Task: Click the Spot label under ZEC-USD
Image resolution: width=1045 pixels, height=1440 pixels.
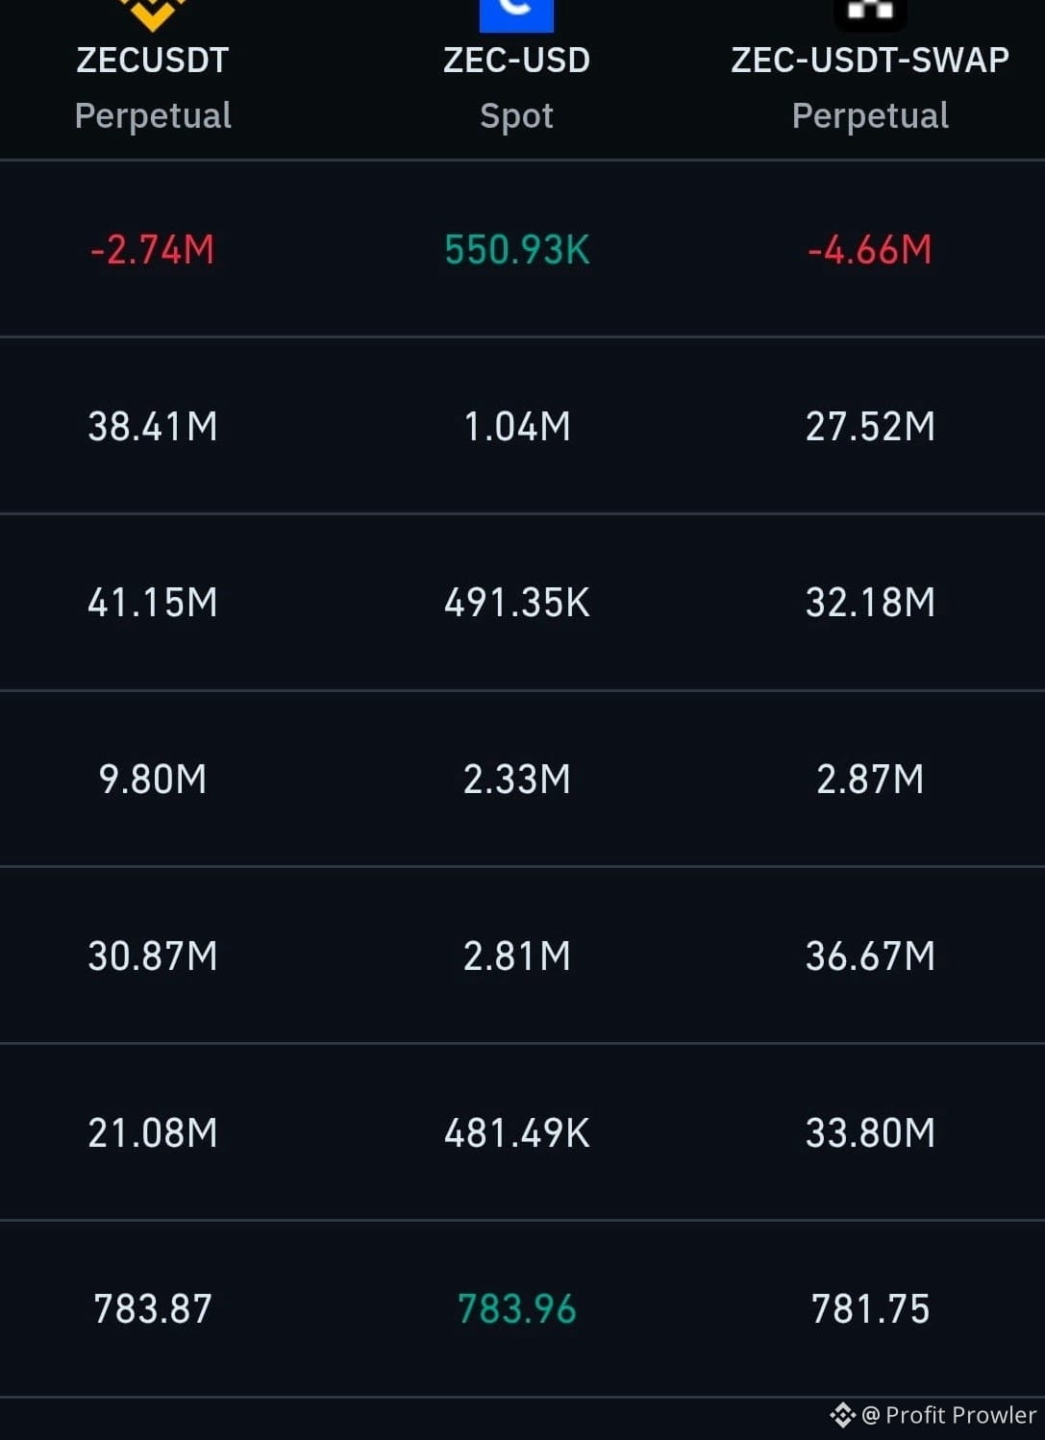Action: (516, 116)
